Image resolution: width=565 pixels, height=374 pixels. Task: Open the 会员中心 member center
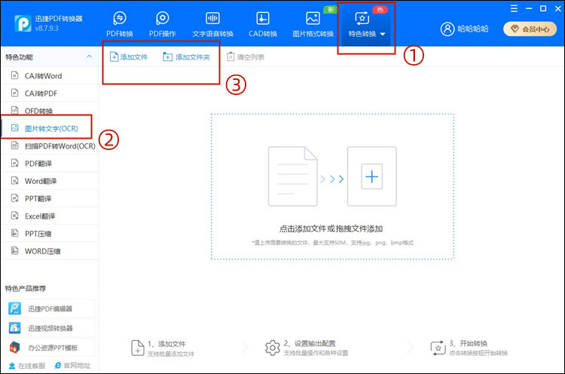click(530, 29)
